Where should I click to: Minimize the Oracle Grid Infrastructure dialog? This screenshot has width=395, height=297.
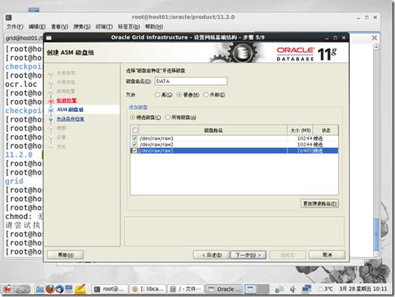[327, 38]
